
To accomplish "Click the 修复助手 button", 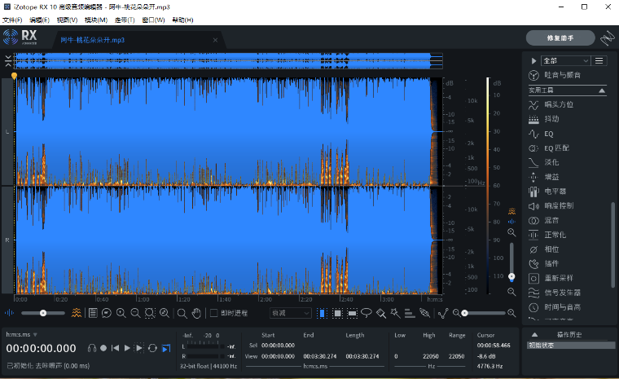I will (560, 37).
